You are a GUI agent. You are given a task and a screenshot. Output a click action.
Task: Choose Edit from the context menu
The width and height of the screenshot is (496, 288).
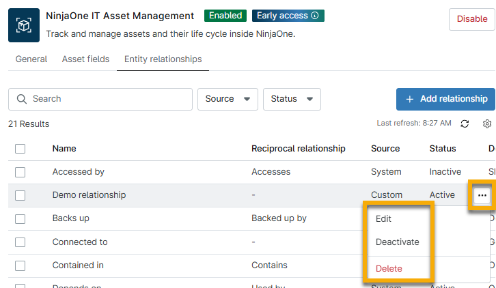(384, 219)
